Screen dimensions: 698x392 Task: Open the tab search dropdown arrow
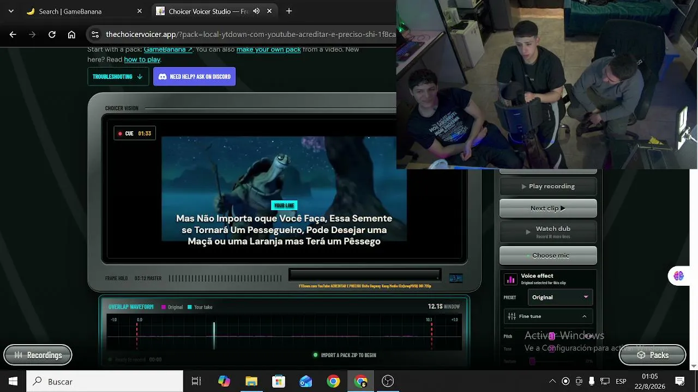(11, 11)
